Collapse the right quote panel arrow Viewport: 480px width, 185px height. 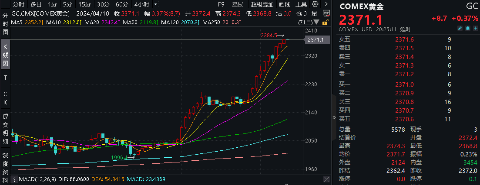pyautogui.click(x=334, y=117)
